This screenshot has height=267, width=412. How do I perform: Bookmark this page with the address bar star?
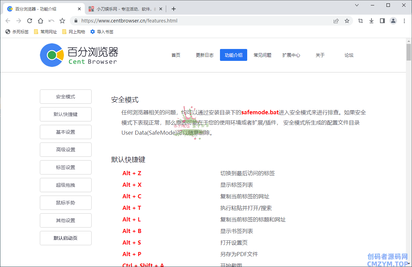point(347,21)
